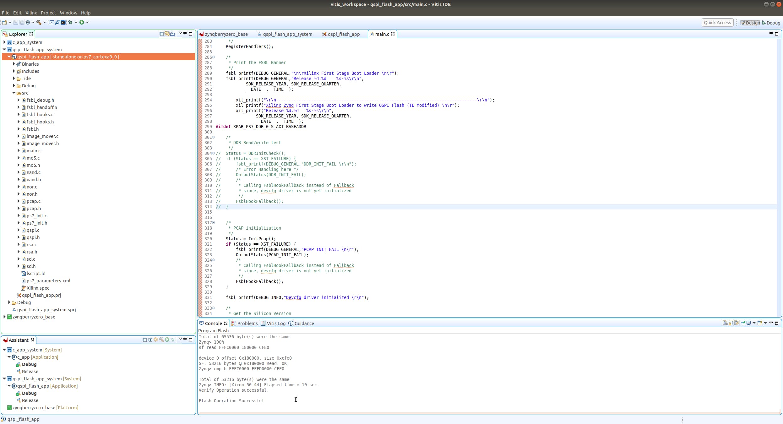This screenshot has height=424, width=783.
Task: Open the Xilinx menu
Action: (31, 13)
